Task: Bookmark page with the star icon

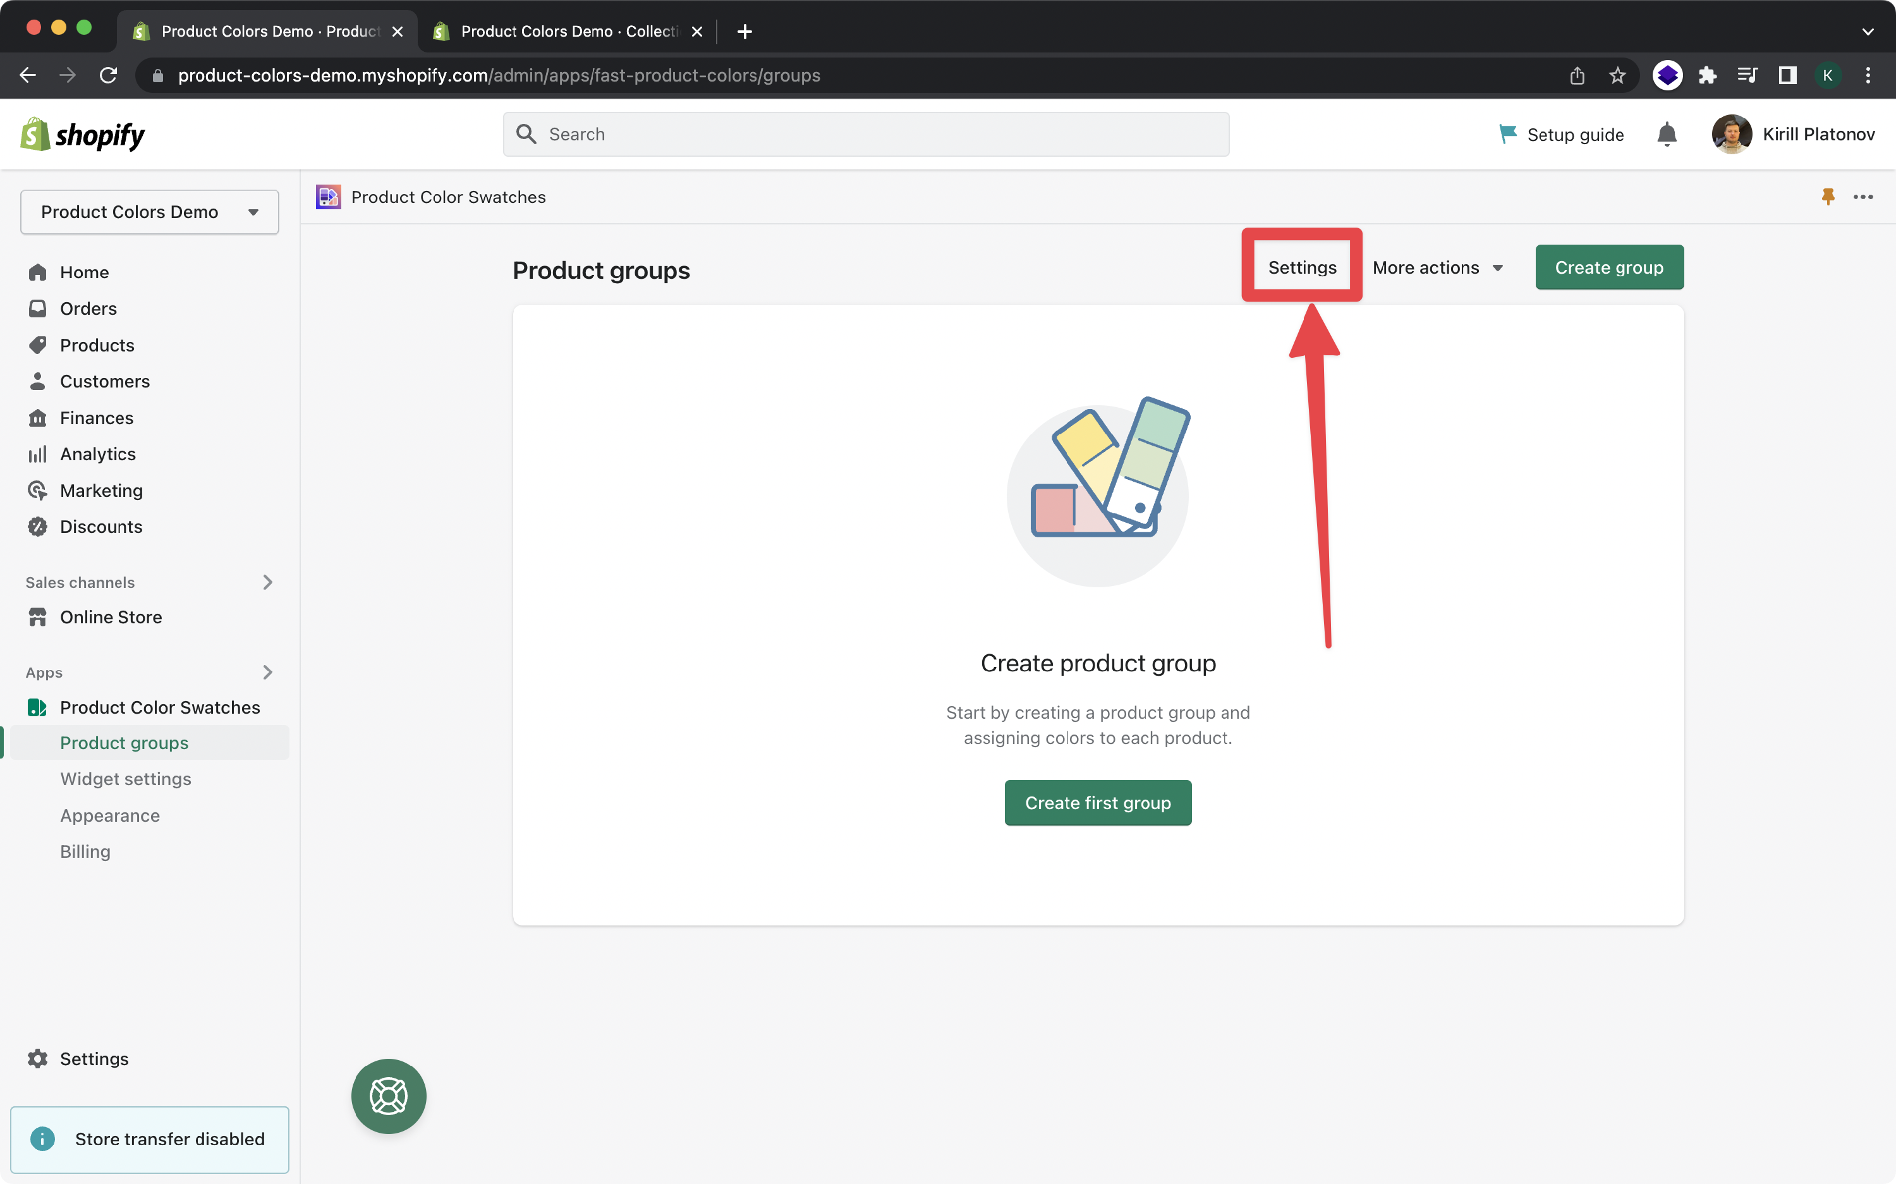Action: click(1617, 75)
